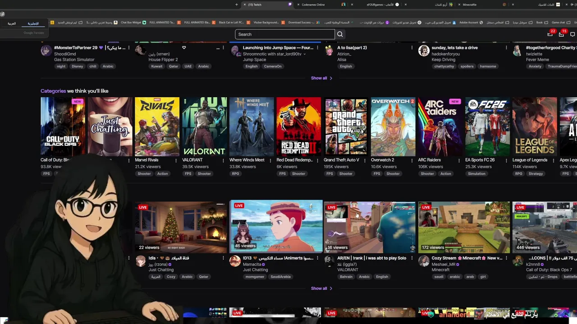Click the Bahrain tag under iggla7's stream

(346, 277)
